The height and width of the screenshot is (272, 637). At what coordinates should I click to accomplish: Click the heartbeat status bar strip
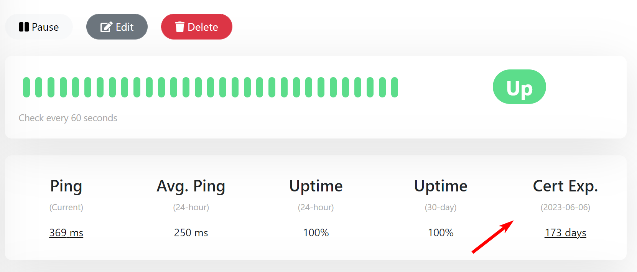tap(210, 87)
